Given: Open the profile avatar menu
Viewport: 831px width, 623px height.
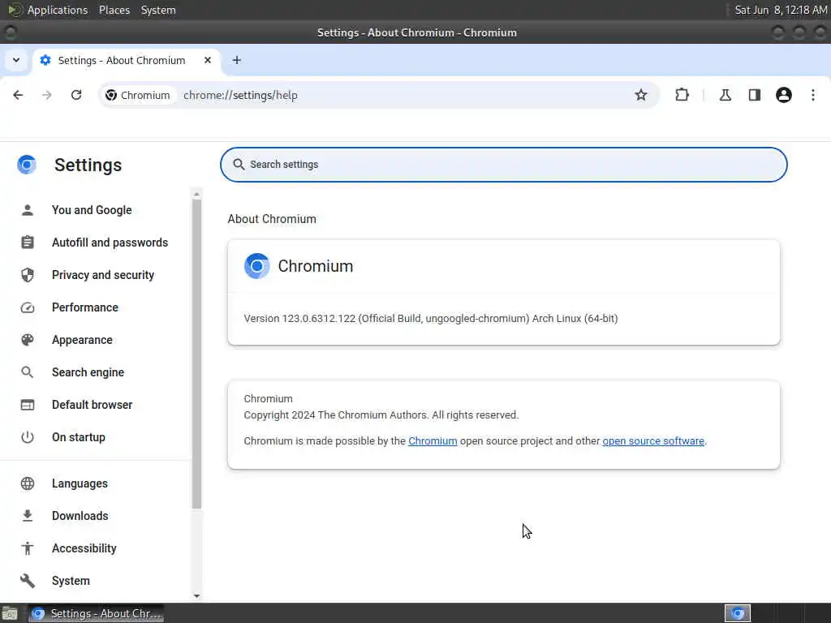Looking at the screenshot, I should (x=784, y=95).
